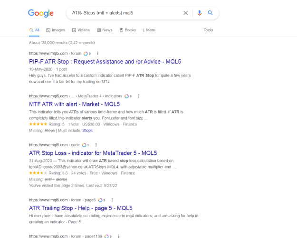Image resolution: width=297 pixels, height=238 pixels.
Task: Switch to the News tab
Action: click(105, 30)
